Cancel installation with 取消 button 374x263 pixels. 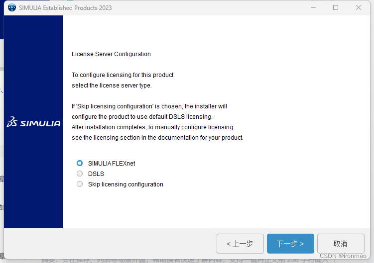coord(341,244)
